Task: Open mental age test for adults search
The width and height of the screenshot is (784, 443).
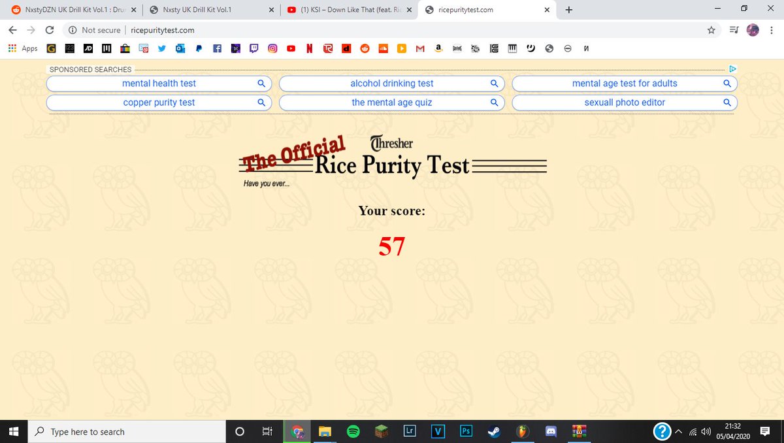Action: (625, 84)
